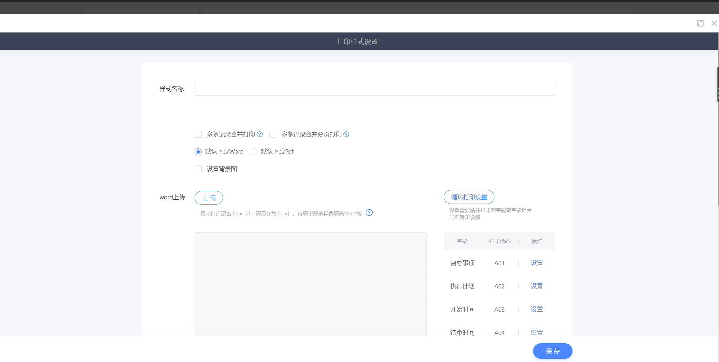
Task: Click help icon beside 多条记录合并分页打印
Action: coord(346,134)
